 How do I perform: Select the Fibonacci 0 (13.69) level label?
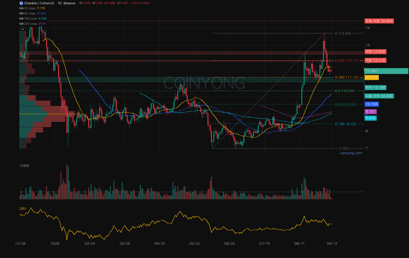tap(343, 33)
